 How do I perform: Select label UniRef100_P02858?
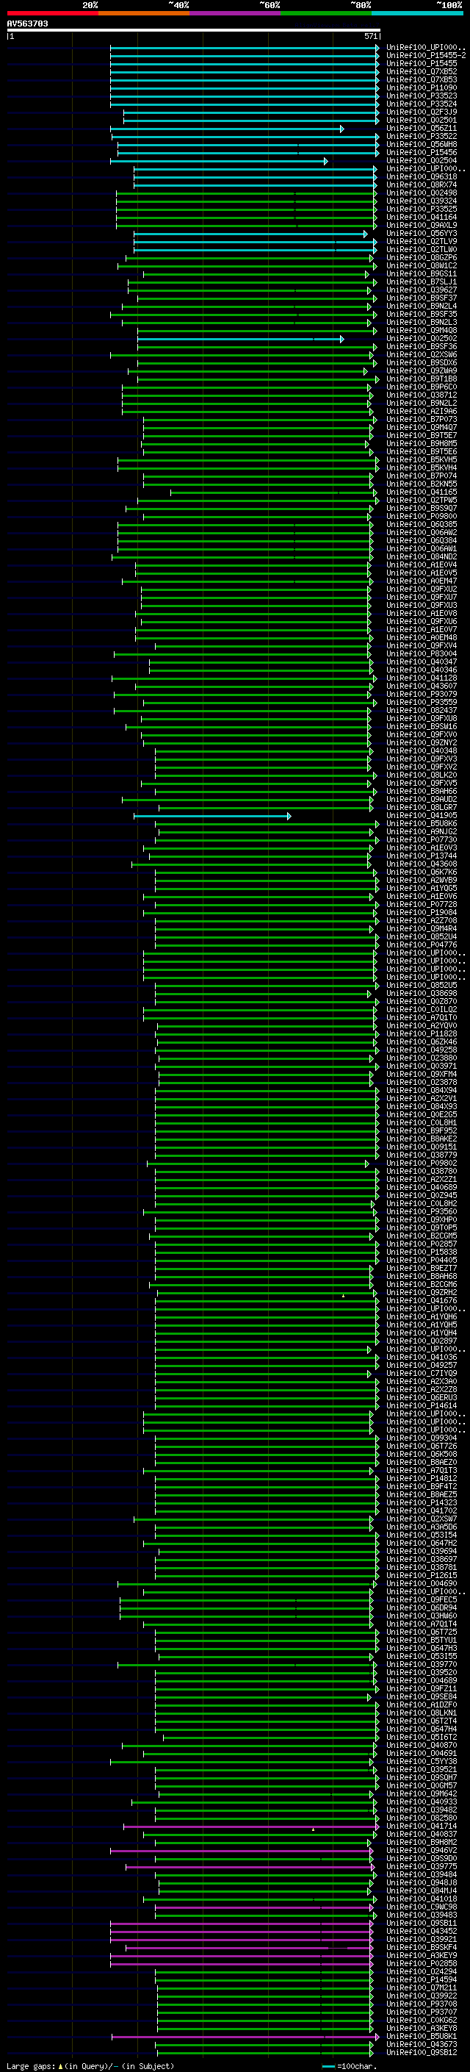(x=422, y=1963)
